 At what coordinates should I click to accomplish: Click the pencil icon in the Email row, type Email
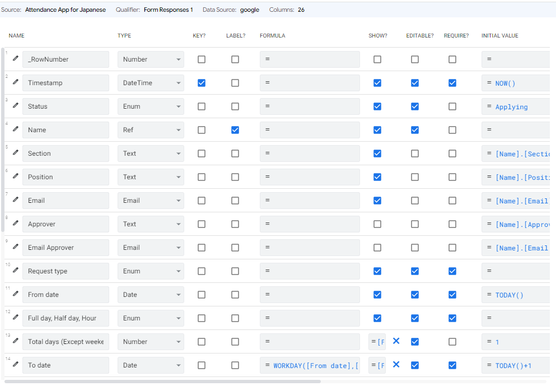pos(15,199)
